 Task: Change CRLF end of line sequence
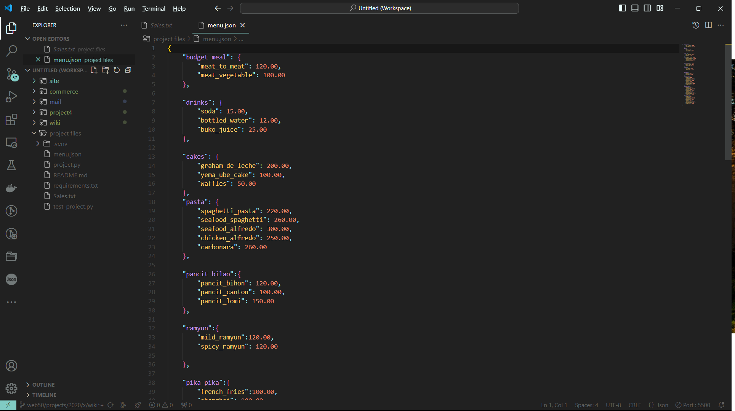pyautogui.click(x=635, y=405)
